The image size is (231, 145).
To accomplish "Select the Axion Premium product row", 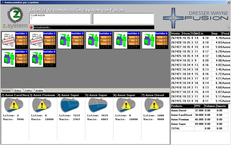I will click(x=200, y=119).
